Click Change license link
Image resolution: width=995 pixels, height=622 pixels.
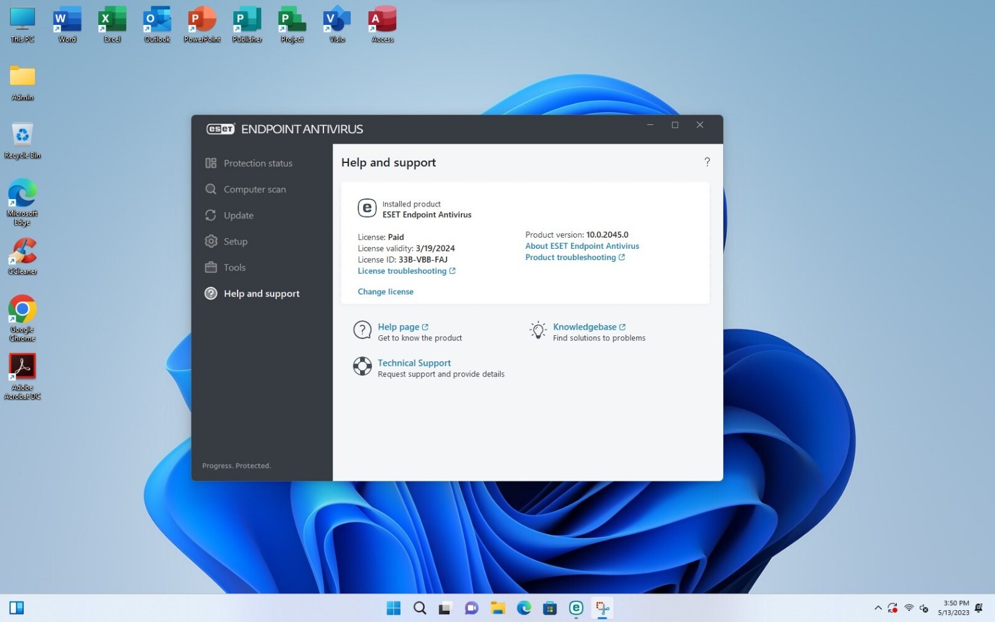click(x=386, y=292)
